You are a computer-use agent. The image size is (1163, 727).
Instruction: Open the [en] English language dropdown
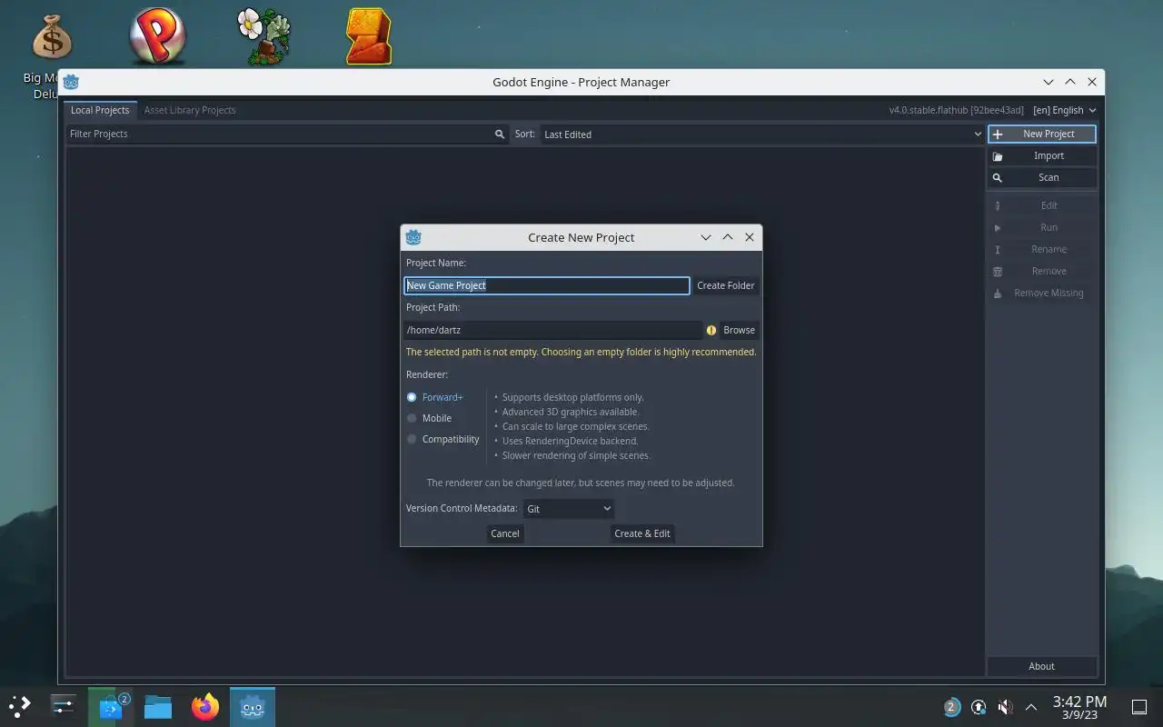point(1065,110)
